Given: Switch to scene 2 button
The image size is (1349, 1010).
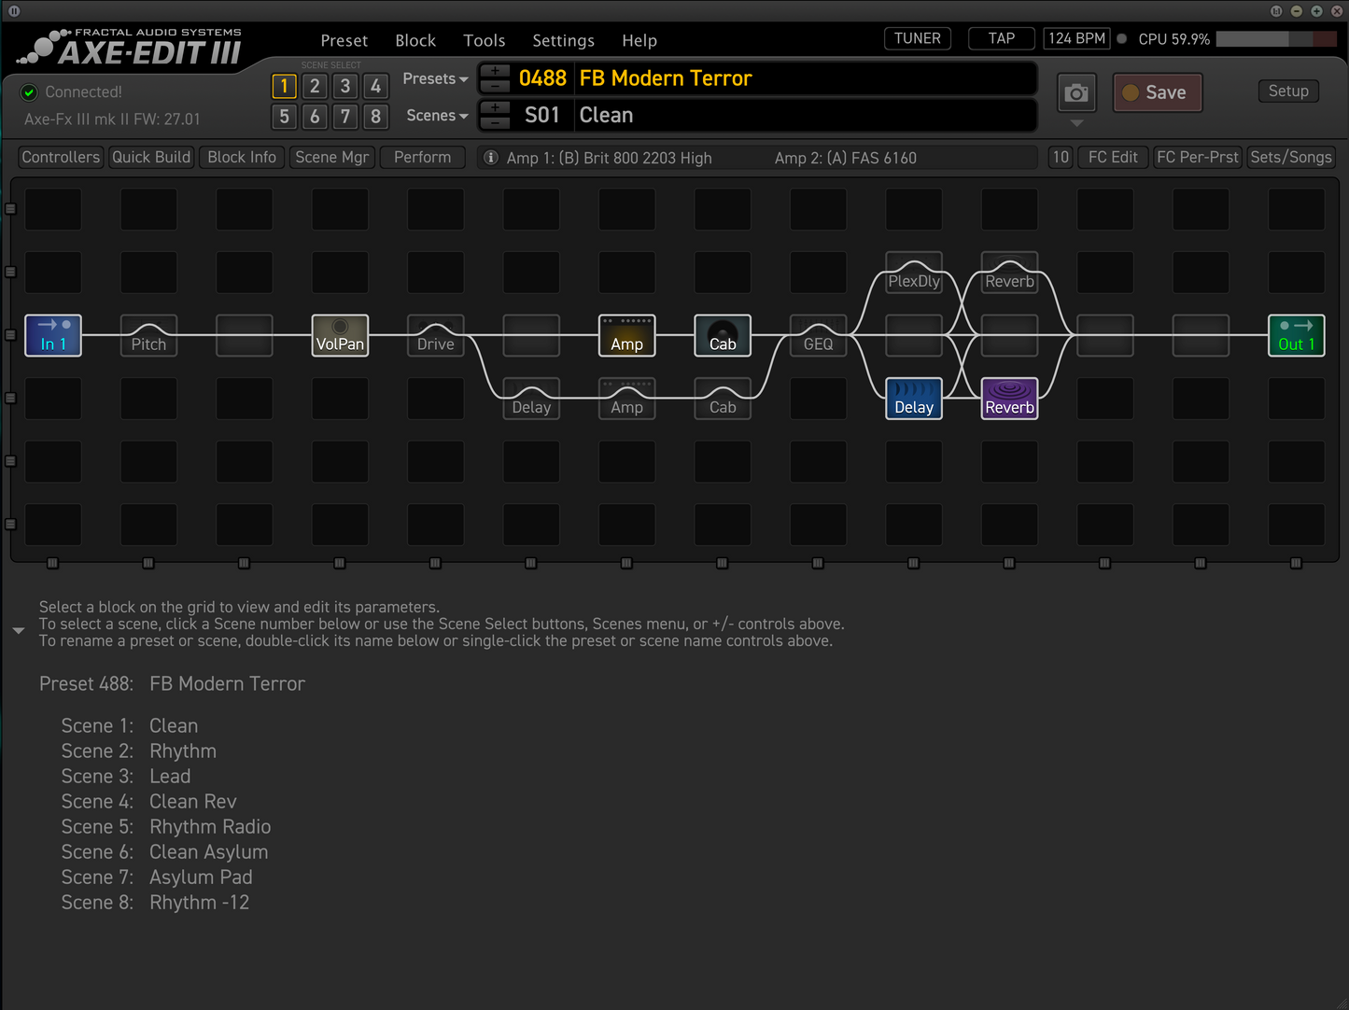Looking at the screenshot, I should point(315,87).
